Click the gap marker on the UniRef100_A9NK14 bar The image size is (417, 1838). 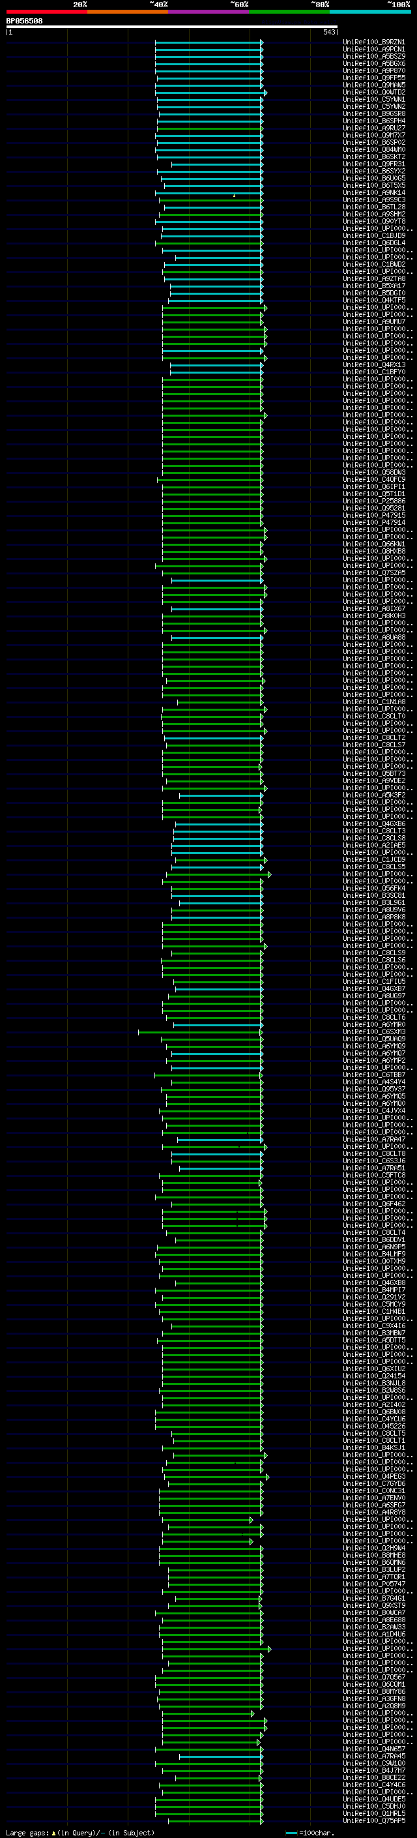tap(234, 195)
